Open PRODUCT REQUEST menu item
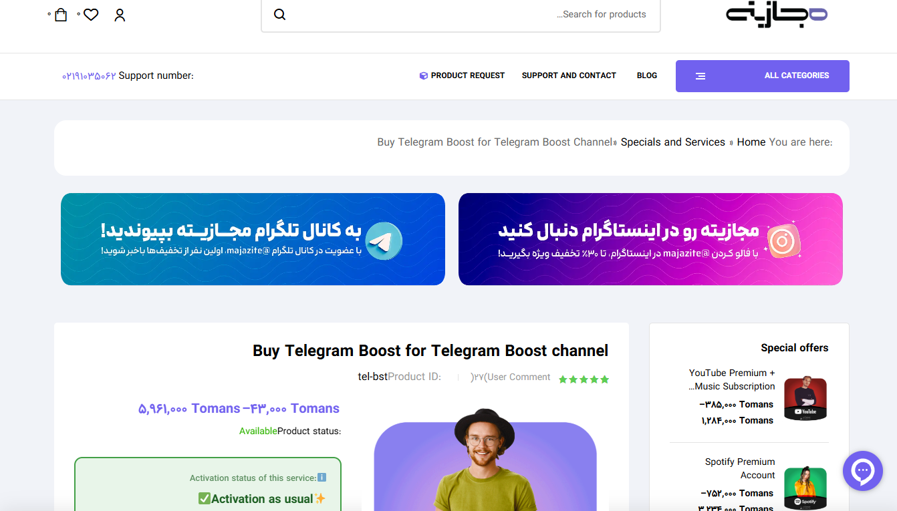The height and width of the screenshot is (511, 897). (462, 75)
